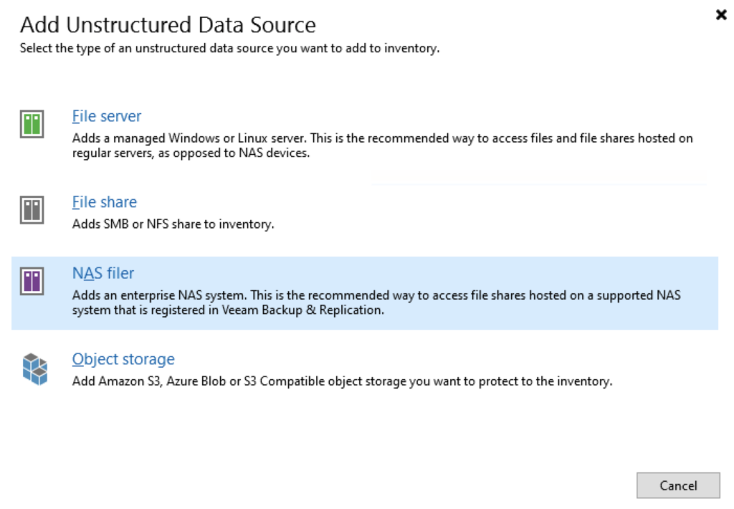This screenshot has width=734, height=509.
Task: Open the File server link
Action: click(x=107, y=116)
